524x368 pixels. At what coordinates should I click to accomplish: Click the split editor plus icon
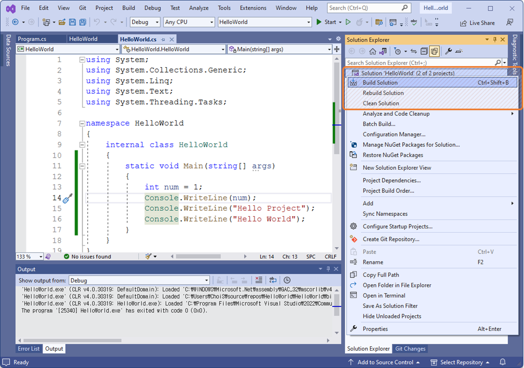click(x=337, y=49)
